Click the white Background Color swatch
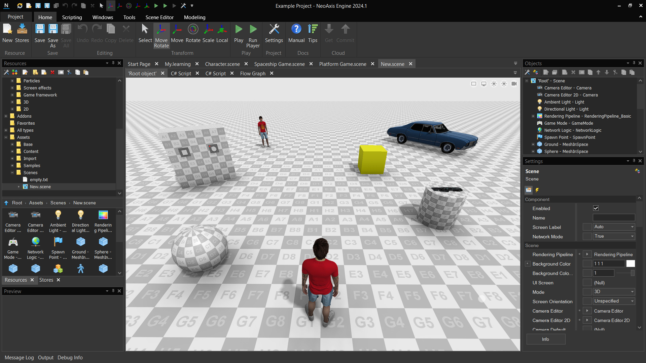This screenshot has height=363, width=646. [x=631, y=264]
